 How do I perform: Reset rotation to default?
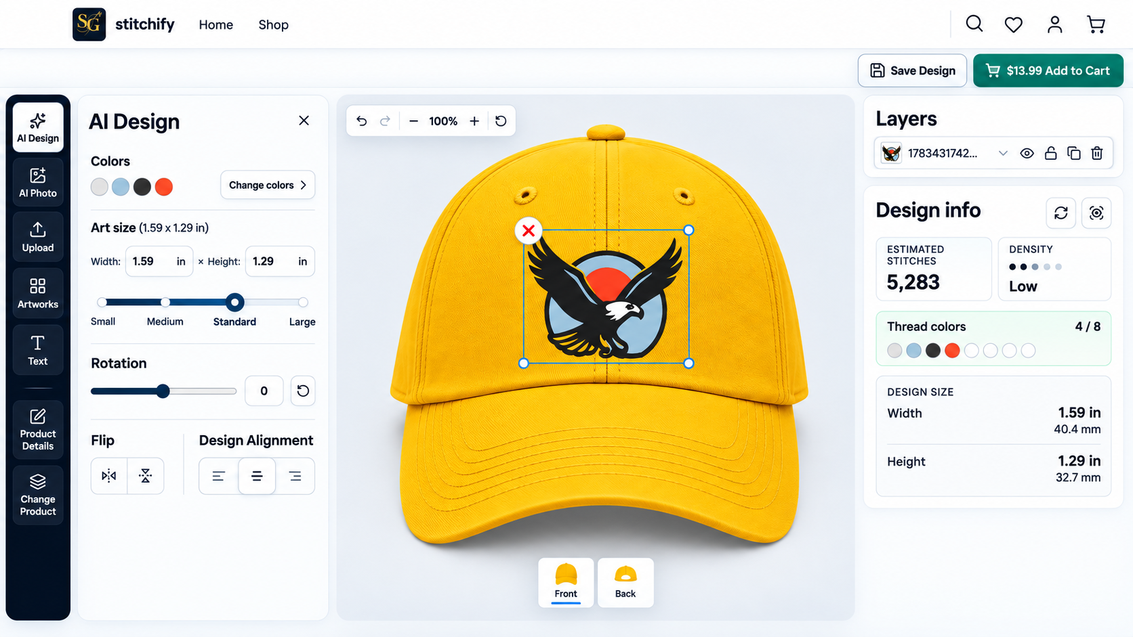(x=303, y=391)
